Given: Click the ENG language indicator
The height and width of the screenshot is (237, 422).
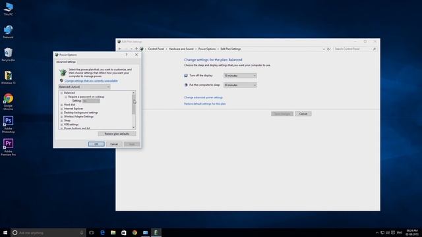Looking at the screenshot, I should (x=400, y=232).
